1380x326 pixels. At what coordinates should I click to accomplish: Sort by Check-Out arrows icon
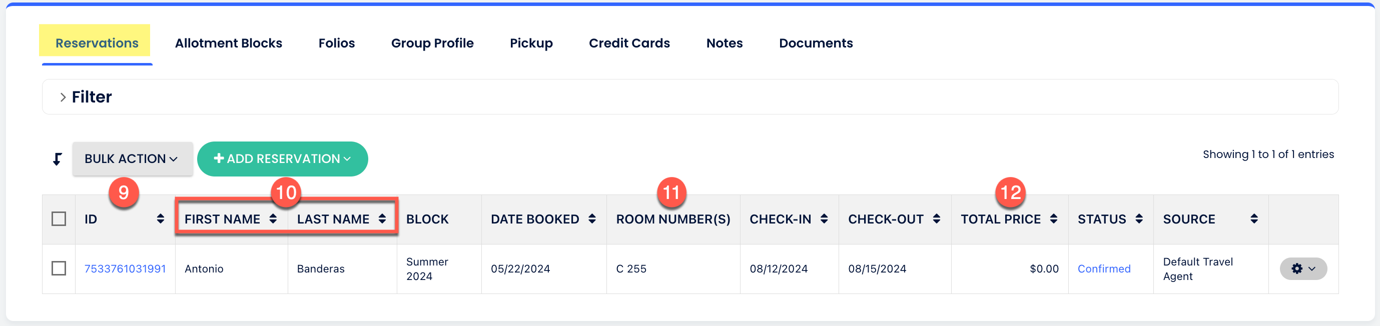(x=937, y=218)
